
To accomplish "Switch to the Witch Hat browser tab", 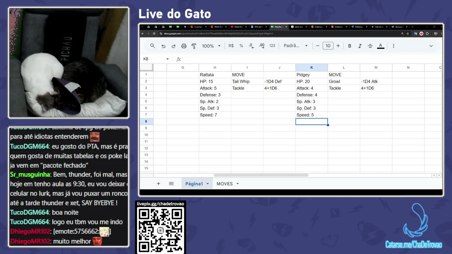I will coord(218,27).
